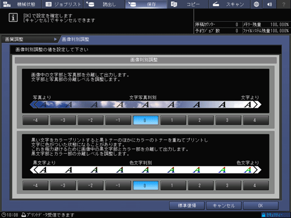
Task: Select the 保存 store tab
Action: [146, 4]
